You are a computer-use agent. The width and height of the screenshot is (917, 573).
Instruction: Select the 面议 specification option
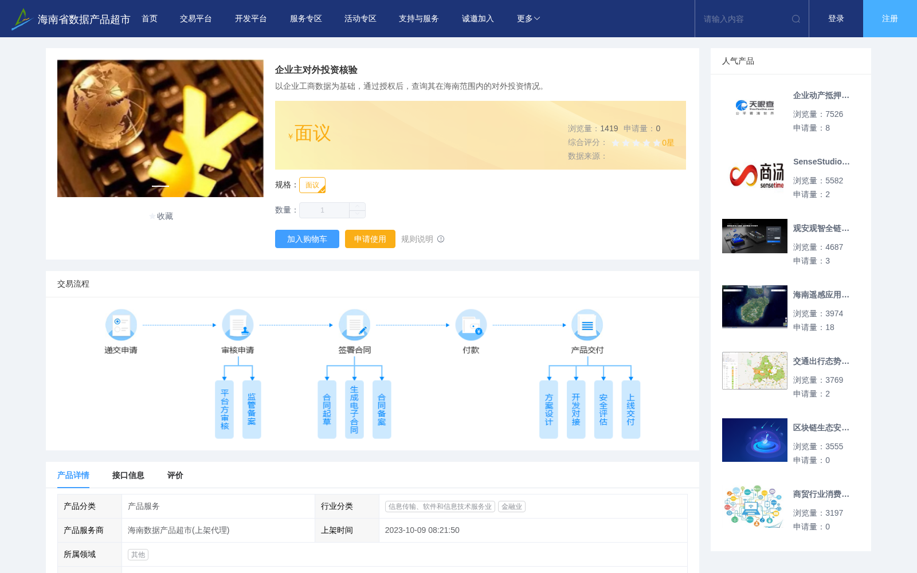[x=312, y=185]
